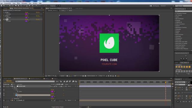The image size is (192, 108).
Task: Click Reset for fig_1 in Effect Controls
Action: [27, 12]
